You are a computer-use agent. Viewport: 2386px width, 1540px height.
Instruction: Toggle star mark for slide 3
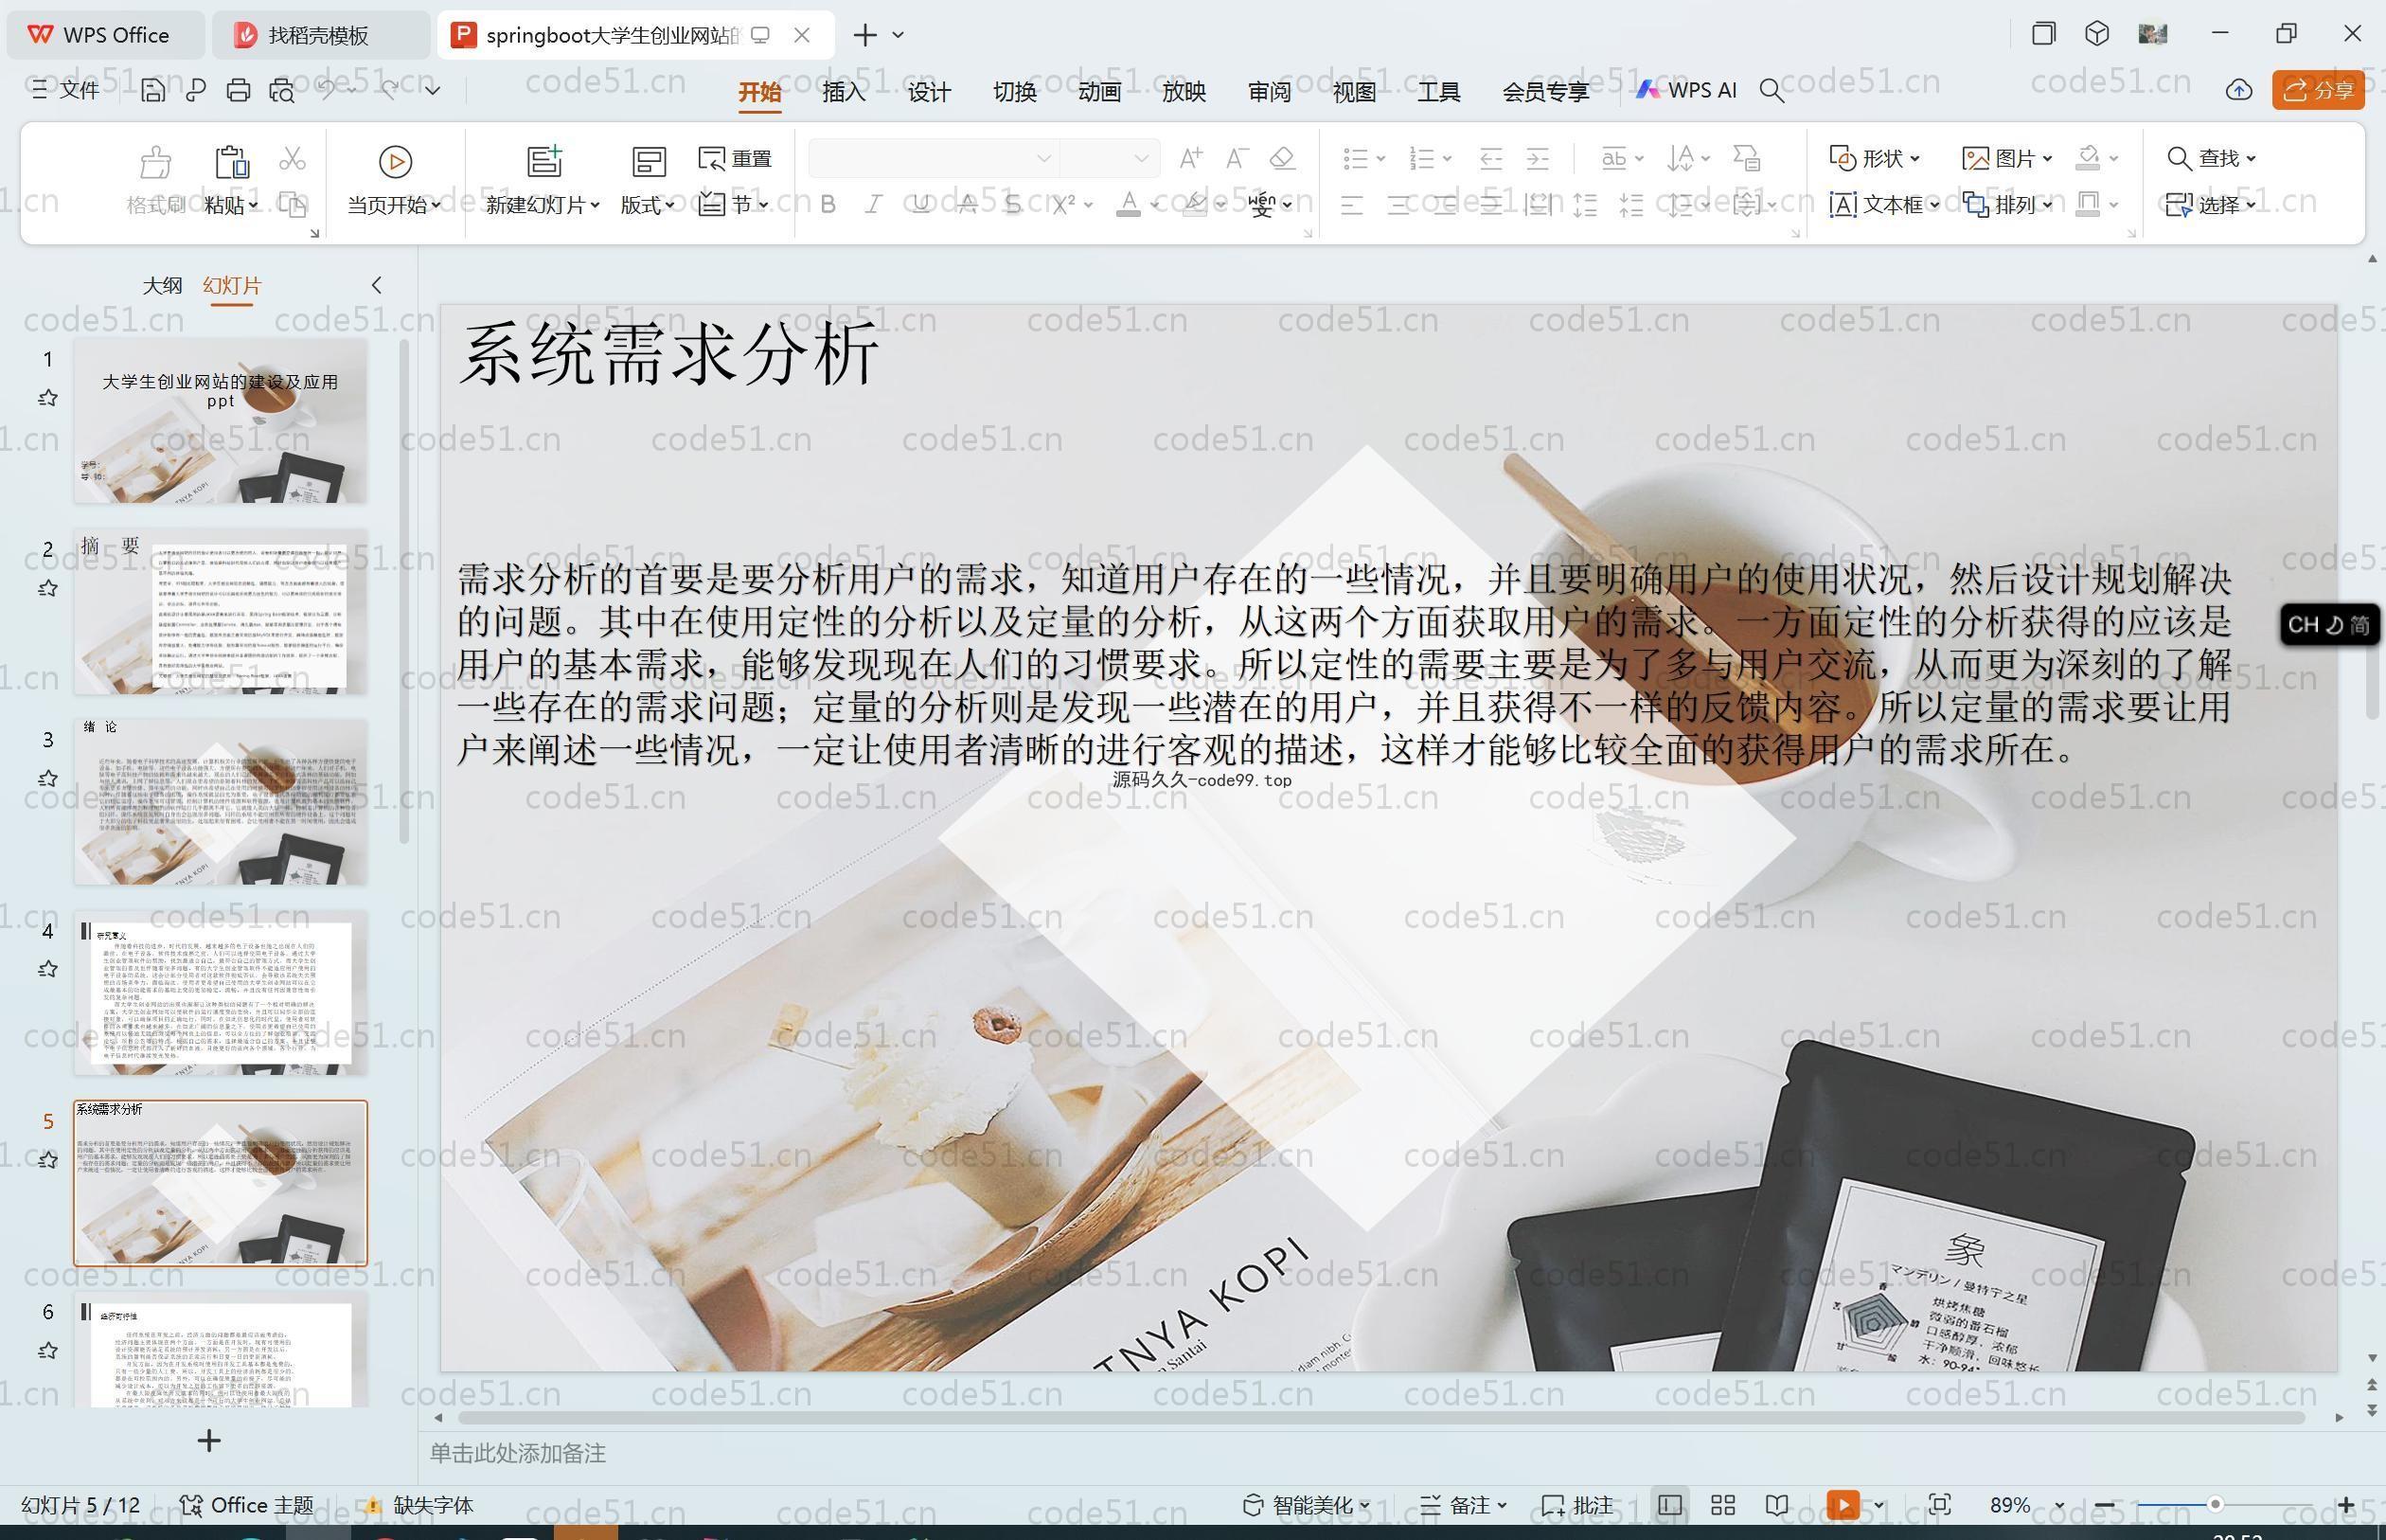coord(47,778)
